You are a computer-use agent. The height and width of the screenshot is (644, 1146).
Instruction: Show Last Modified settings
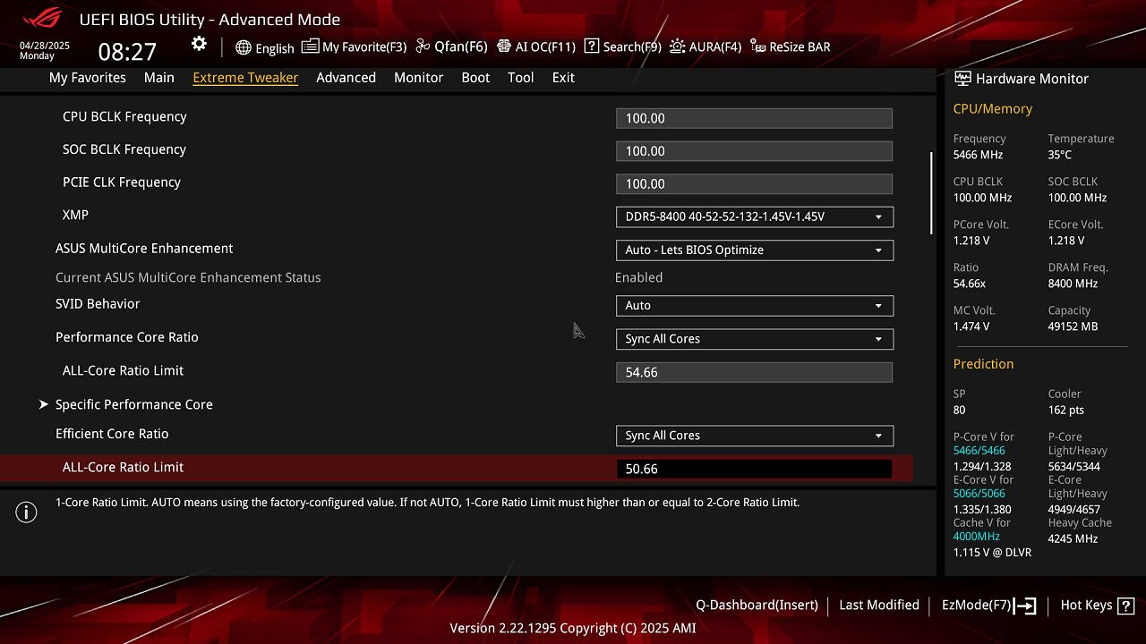click(x=879, y=606)
